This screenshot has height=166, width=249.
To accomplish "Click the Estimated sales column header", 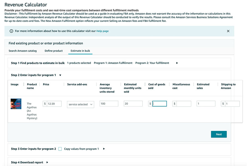I will click(x=203, y=86).
